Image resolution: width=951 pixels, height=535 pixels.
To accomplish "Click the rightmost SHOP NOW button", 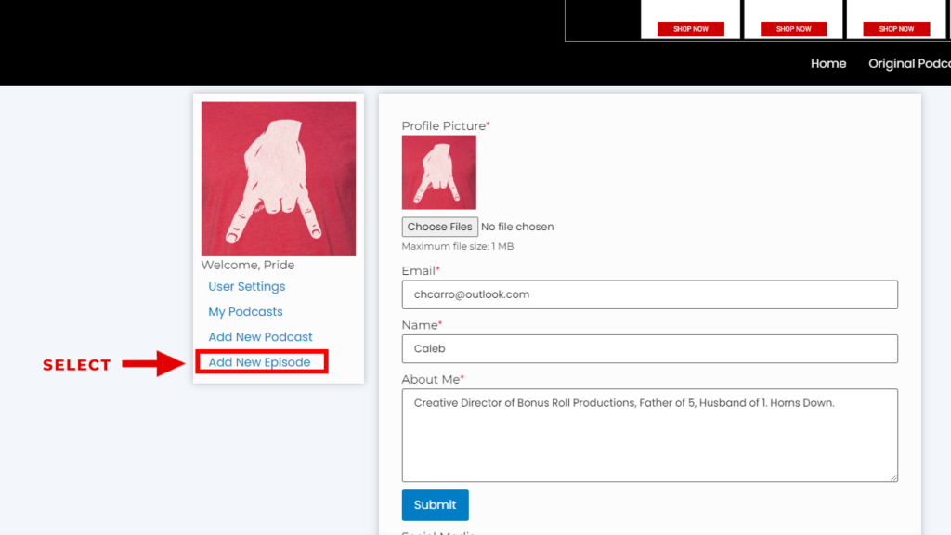I will click(x=896, y=29).
